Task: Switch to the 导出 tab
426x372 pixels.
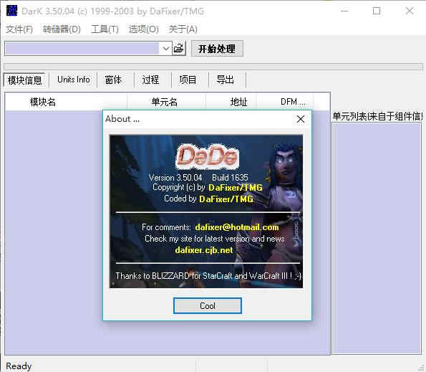Action: click(225, 80)
